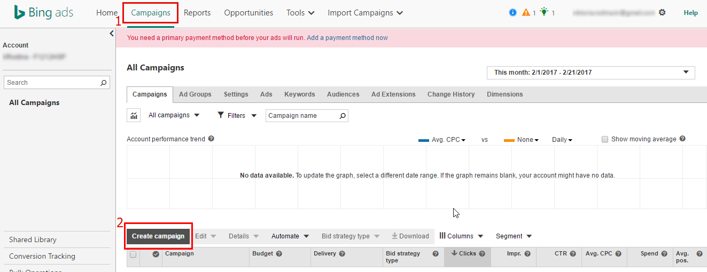Check the select-all campaigns checkbox
The width and height of the screenshot is (707, 272).
point(133,254)
